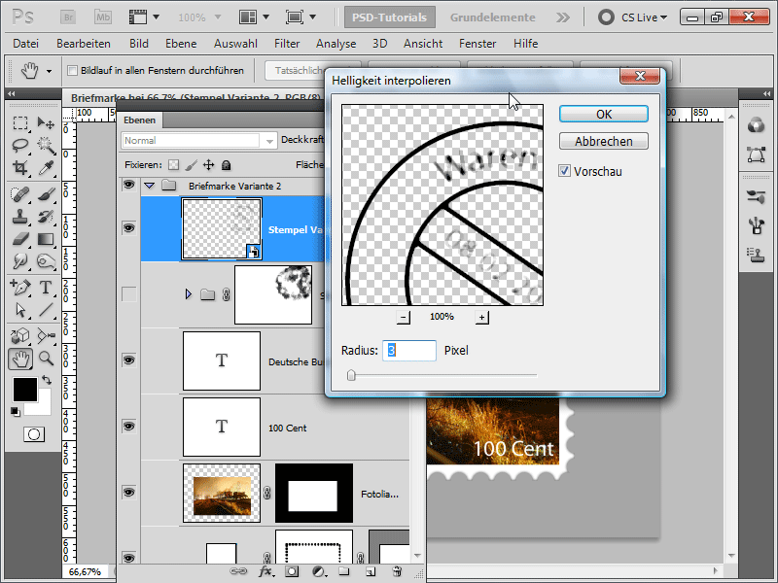778x583 pixels.
Task: Select the Crop tool
Action: [20, 167]
